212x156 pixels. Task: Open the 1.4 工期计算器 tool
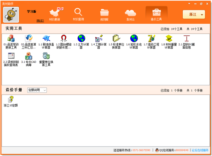click(x=99, y=38)
